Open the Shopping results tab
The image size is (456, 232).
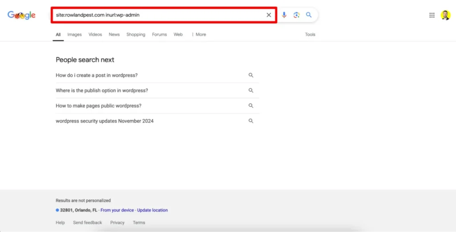[135, 35]
